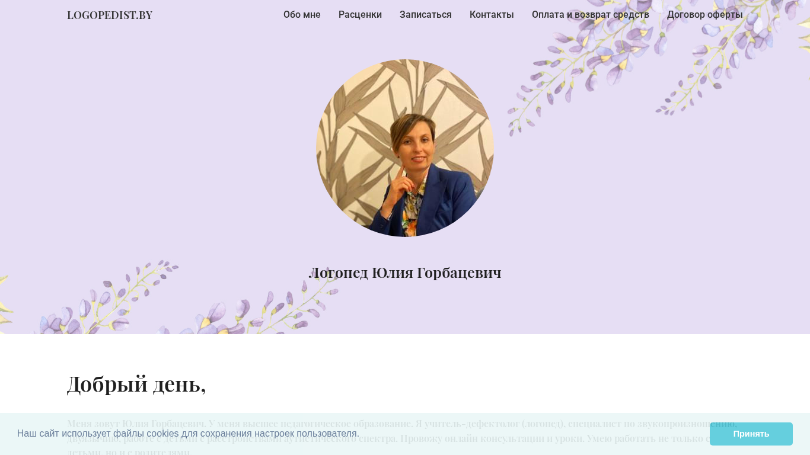Open Оплата и возврат средств
The height and width of the screenshot is (455, 810).
click(x=591, y=15)
